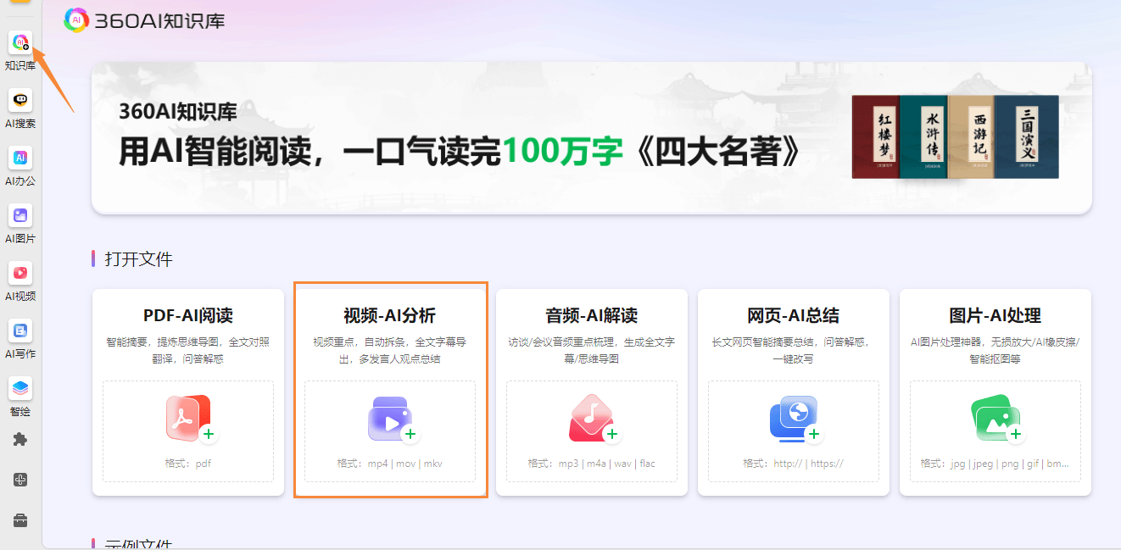Click the 格式：pdf text
1121x550 pixels.
coord(188,464)
